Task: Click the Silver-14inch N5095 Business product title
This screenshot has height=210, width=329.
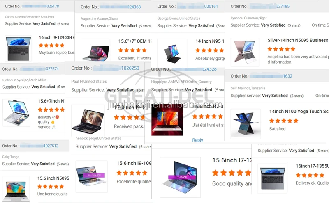Action: click(x=297, y=40)
